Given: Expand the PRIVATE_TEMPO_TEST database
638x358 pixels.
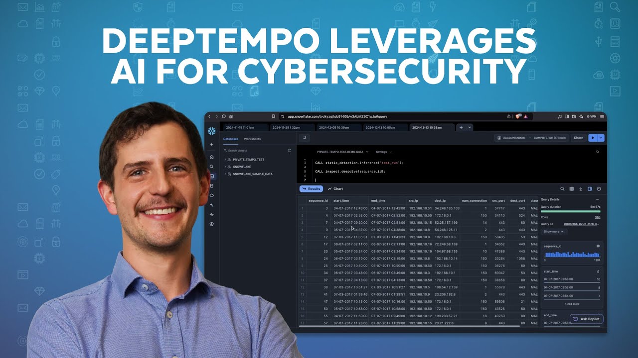Looking at the screenshot, I should coord(225,160).
